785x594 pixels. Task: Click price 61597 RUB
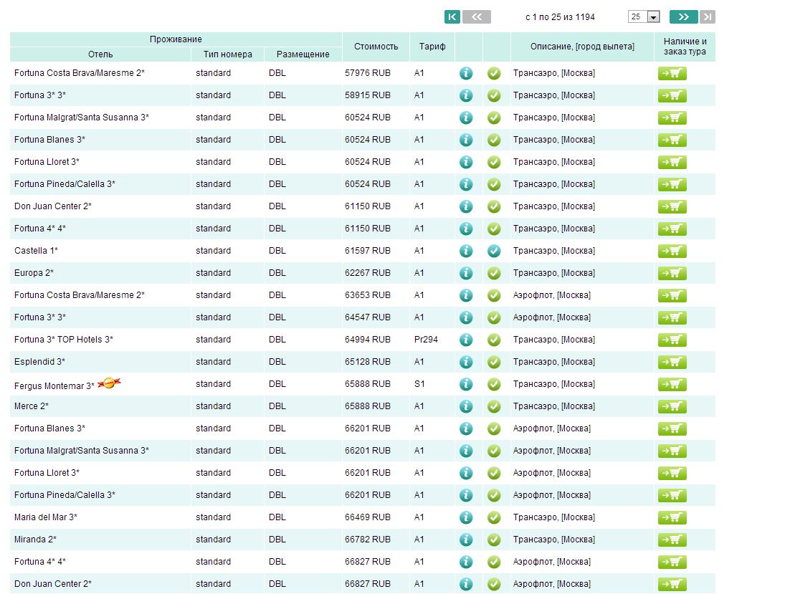tap(368, 251)
